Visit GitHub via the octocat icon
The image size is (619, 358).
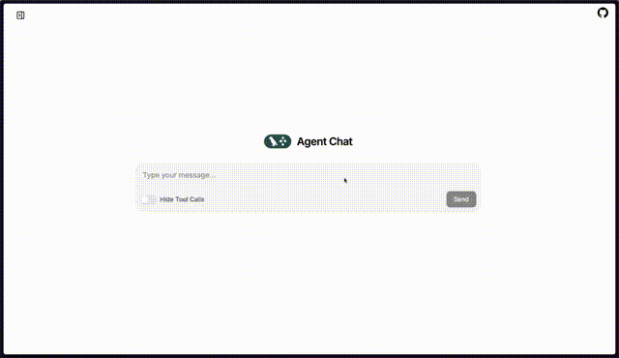coord(603,13)
